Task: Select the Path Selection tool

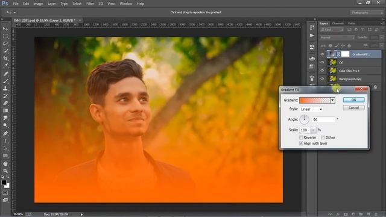Action: (5, 148)
